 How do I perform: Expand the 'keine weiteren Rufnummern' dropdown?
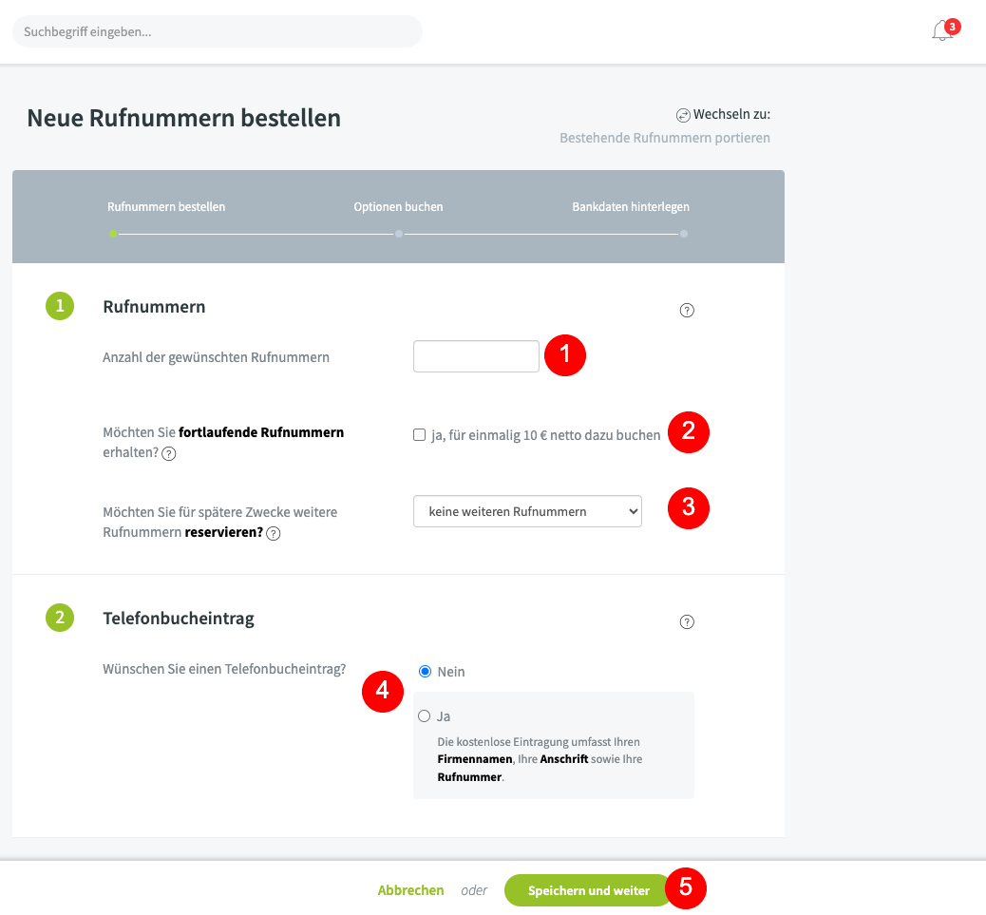coord(527,511)
